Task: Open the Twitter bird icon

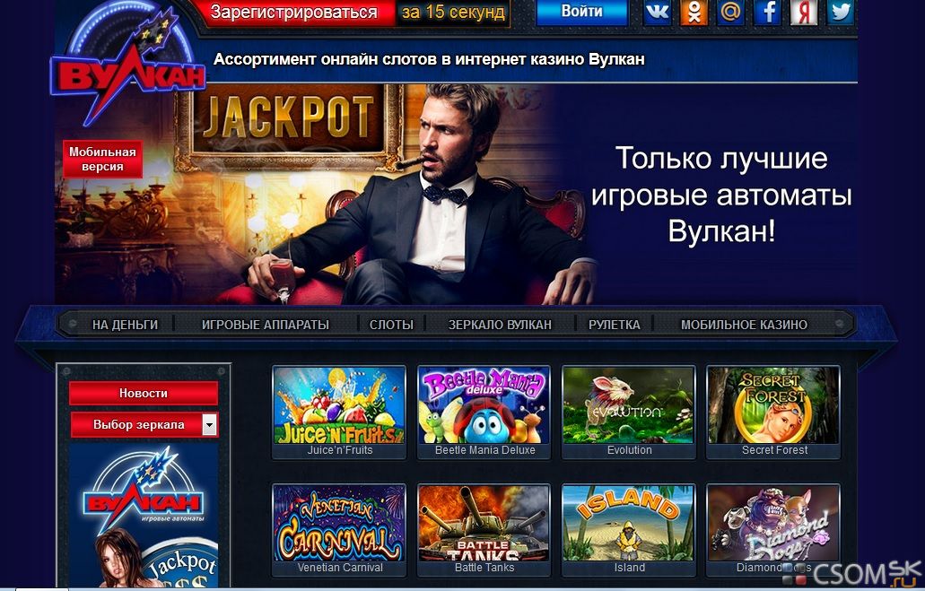Action: [841, 13]
